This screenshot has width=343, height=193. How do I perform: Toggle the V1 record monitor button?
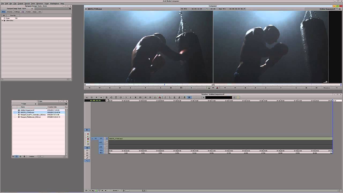point(107,139)
